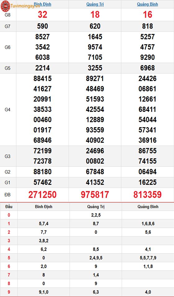Select Quảng Bình G8 result 16

point(147,15)
